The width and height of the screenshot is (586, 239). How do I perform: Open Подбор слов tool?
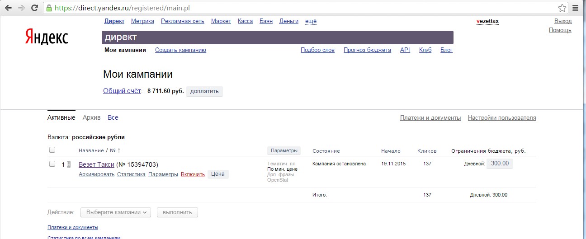pos(318,50)
